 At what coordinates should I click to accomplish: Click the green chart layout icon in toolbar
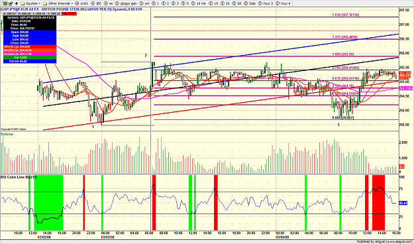pyautogui.click(x=5, y=3)
